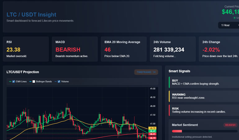Open the RISK smart signal card
The width and height of the screenshot is (239, 140).
pyautogui.click(x=204, y=110)
